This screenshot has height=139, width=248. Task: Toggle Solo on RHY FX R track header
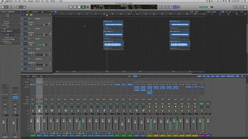click(x=31, y=35)
